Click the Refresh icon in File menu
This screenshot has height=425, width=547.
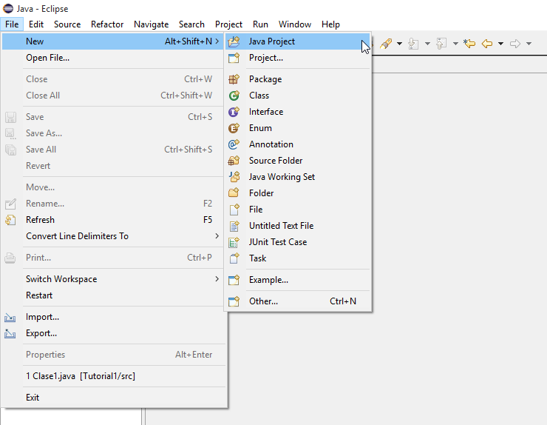(x=10, y=220)
